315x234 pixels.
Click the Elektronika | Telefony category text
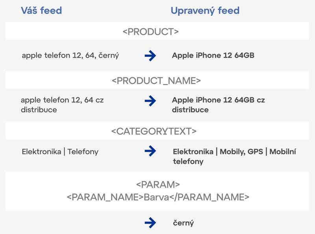click(x=60, y=152)
